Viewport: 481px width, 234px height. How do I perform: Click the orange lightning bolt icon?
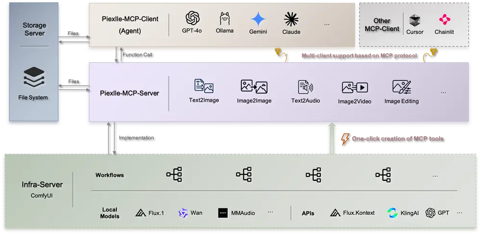(344, 139)
